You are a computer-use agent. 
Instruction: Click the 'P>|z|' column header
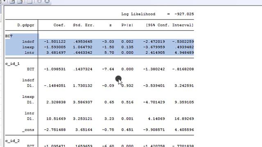127,25
